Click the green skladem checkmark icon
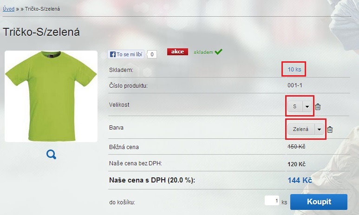The height and width of the screenshot is (215, 359). [218, 52]
